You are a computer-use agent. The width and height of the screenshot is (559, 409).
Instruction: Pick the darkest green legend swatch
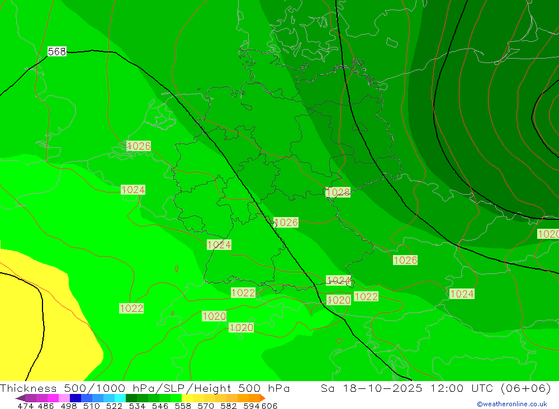[x=131, y=398]
